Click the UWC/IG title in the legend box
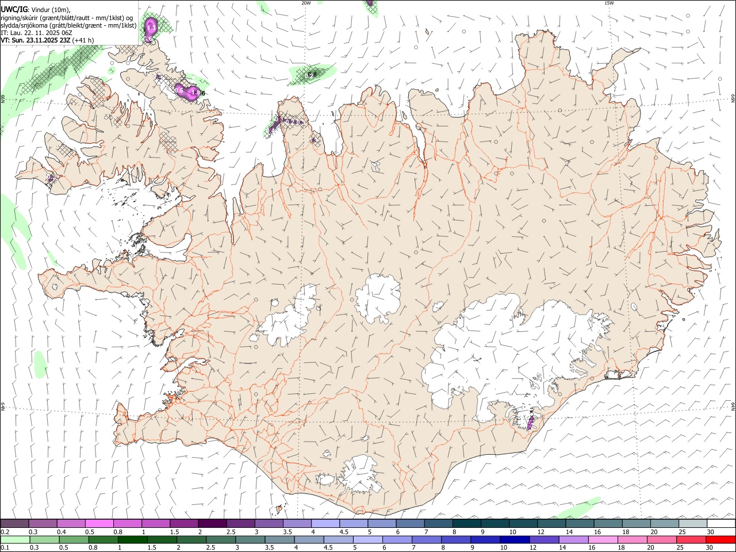 coord(14,9)
